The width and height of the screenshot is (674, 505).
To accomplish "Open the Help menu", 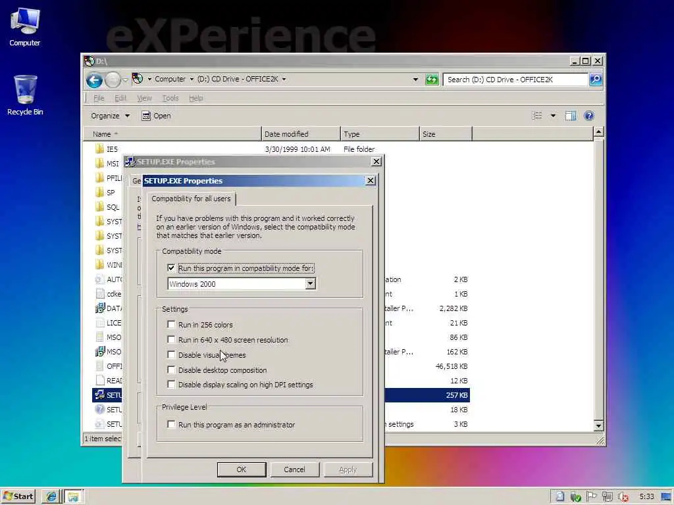I will pos(195,98).
